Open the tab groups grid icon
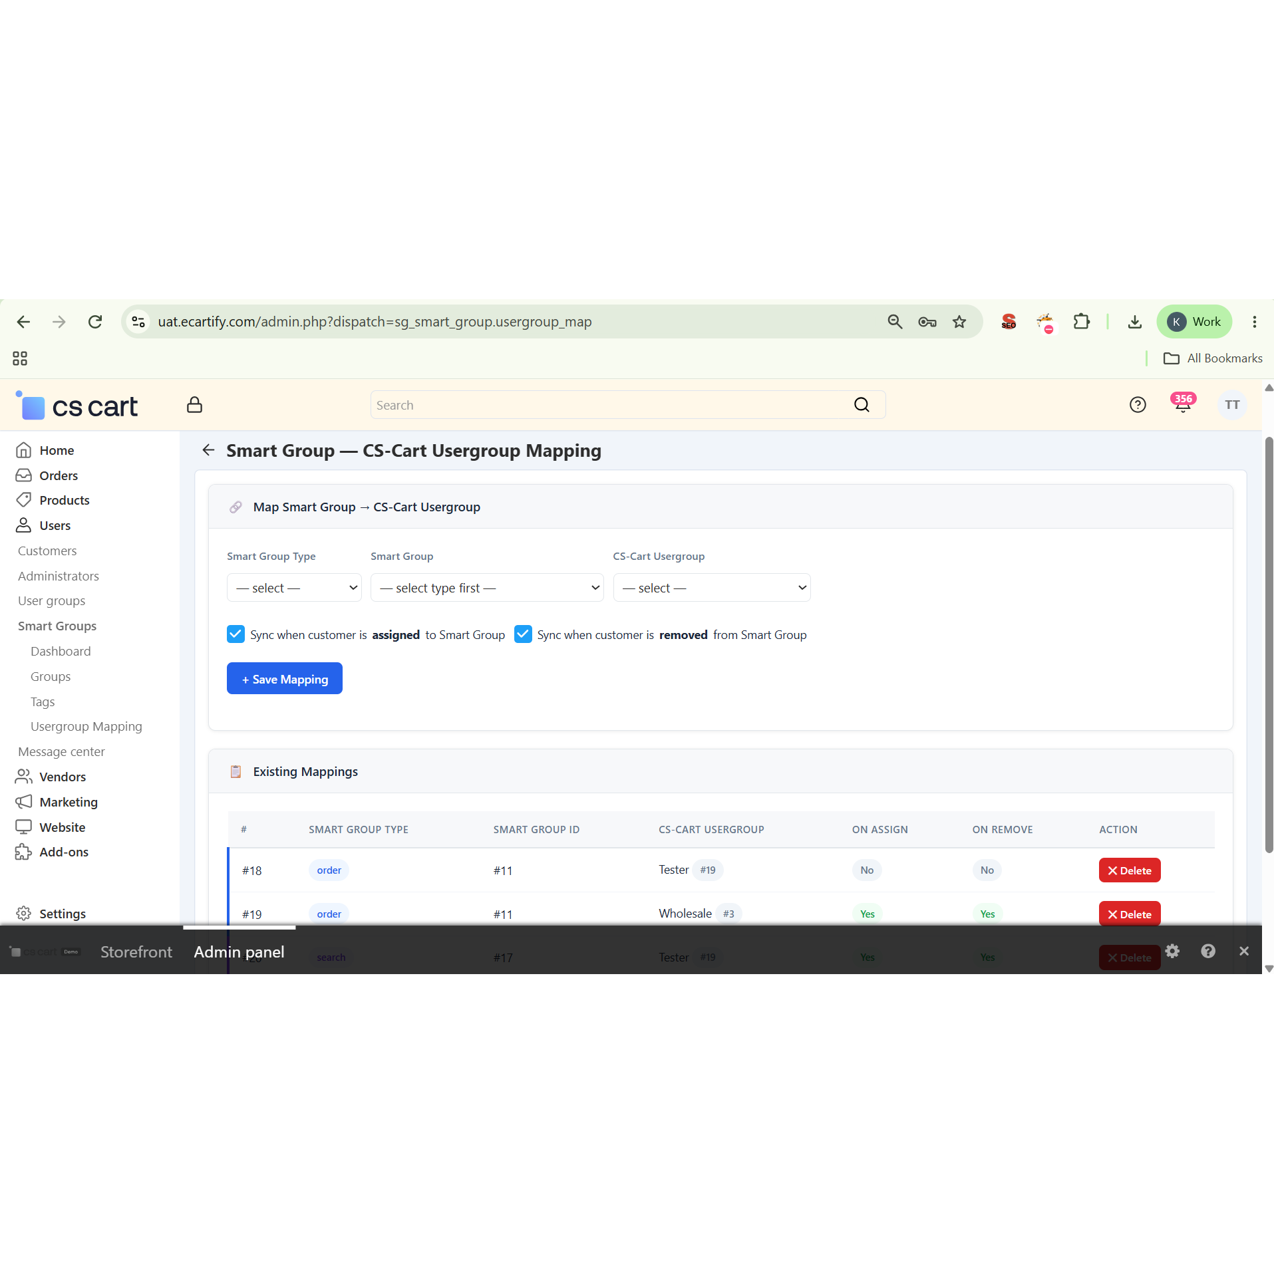 [x=20, y=358]
